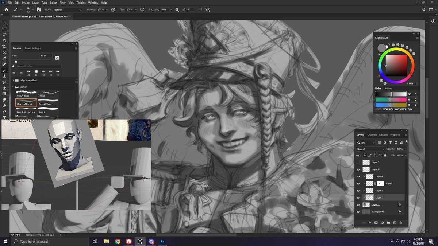Toggle airbrush build-up effects
The image size is (438, 246).
point(142,9)
